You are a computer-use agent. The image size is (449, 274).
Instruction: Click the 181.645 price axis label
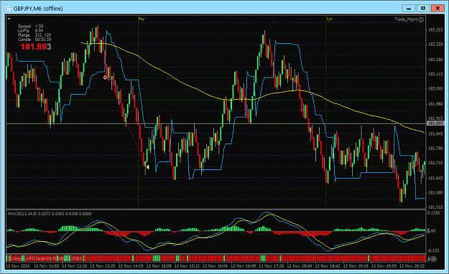(435, 178)
